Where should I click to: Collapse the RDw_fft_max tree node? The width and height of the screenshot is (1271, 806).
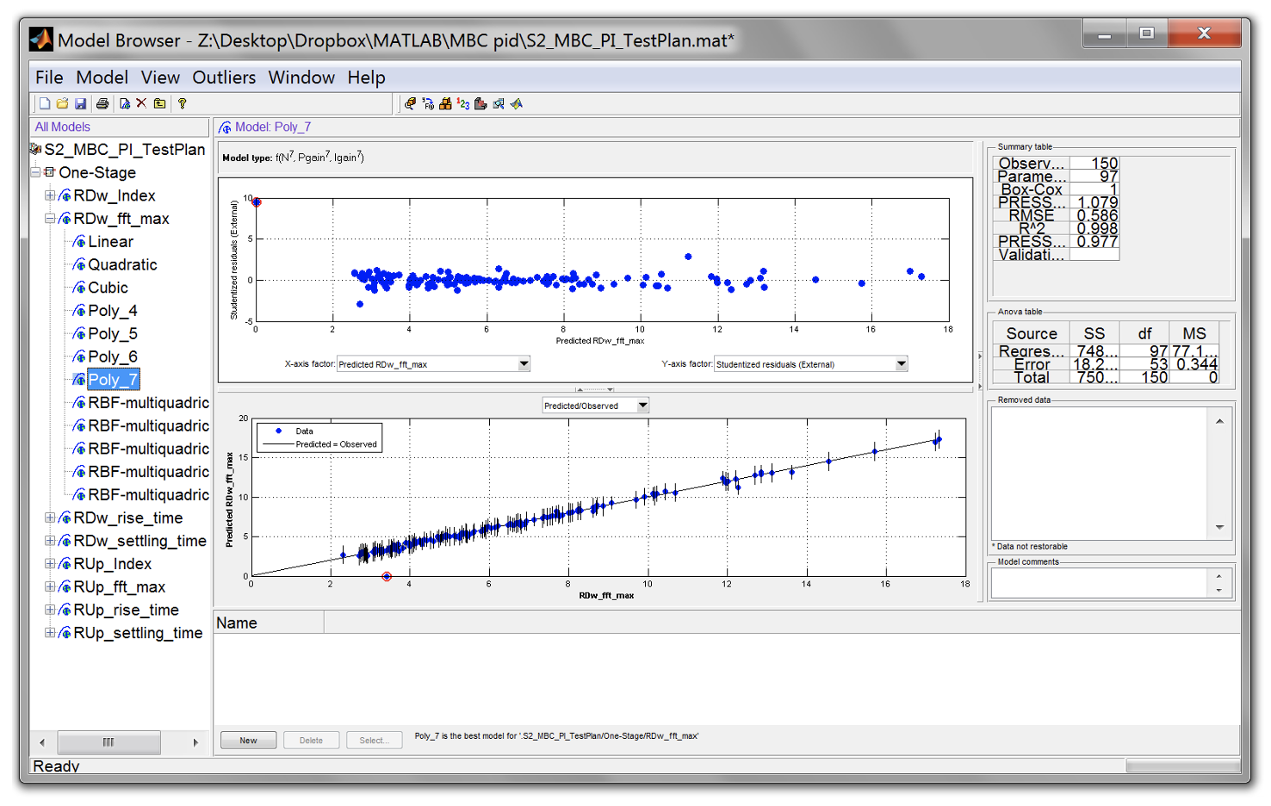click(x=50, y=219)
